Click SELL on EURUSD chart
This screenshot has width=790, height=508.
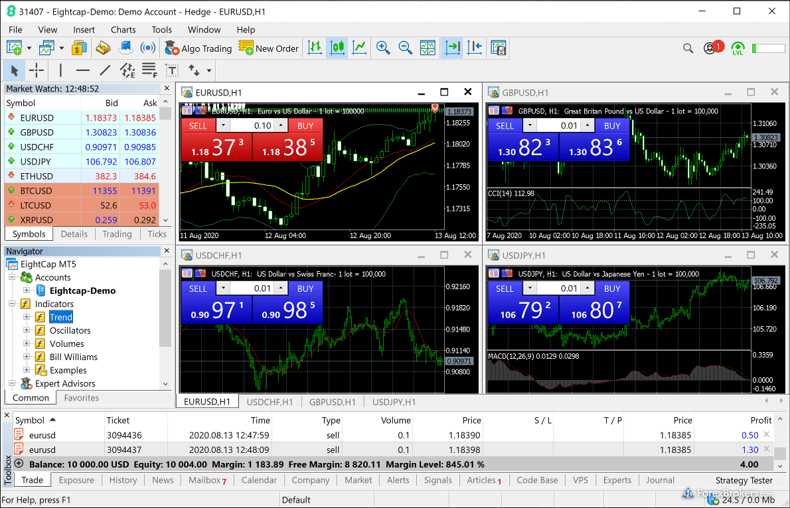pyautogui.click(x=198, y=126)
